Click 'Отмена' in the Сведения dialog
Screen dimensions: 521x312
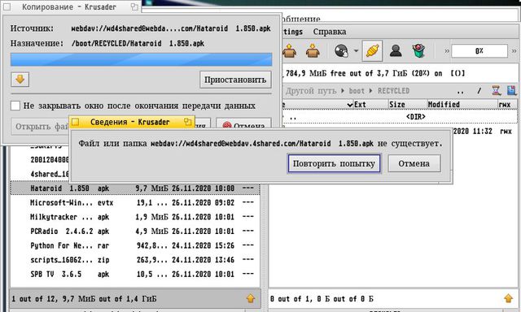414,163
